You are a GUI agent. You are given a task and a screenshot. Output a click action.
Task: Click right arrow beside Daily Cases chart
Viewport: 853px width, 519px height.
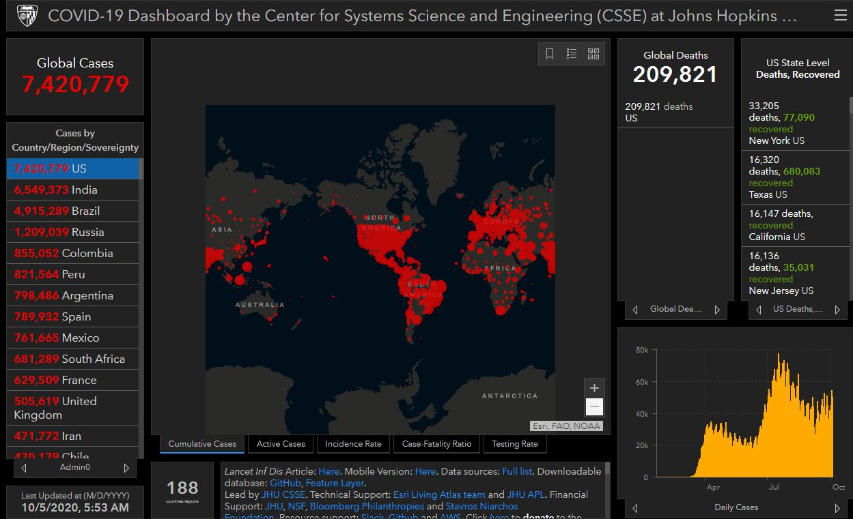(837, 508)
